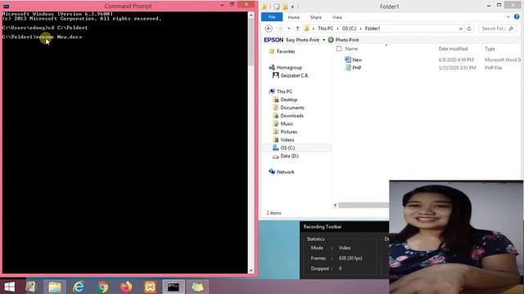Open Google Chrome from the taskbar
Image resolution: width=524 pixels, height=294 pixels.
[x=102, y=287]
